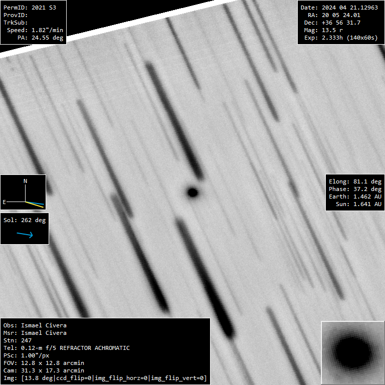Click the Tel: 0.12-m f/5 REFRACTOR line
Viewport: 385px width, 385px height.
pos(67,348)
